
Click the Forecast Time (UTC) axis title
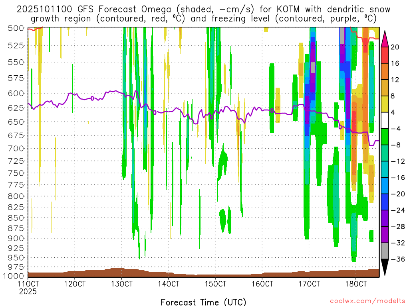[x=203, y=302]
